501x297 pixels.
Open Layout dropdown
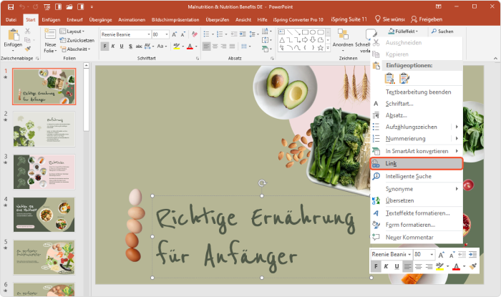(x=72, y=31)
